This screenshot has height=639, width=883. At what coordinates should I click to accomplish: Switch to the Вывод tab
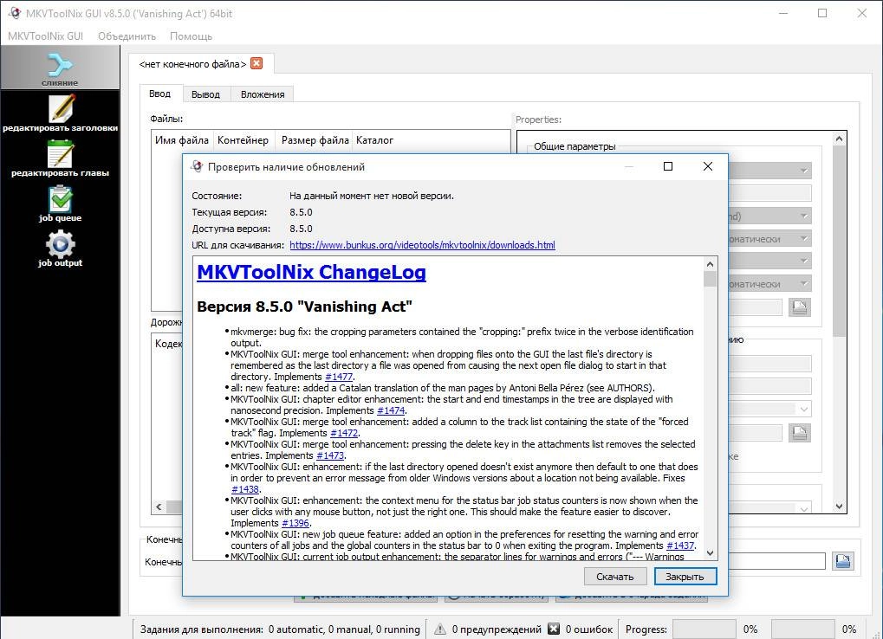[205, 94]
